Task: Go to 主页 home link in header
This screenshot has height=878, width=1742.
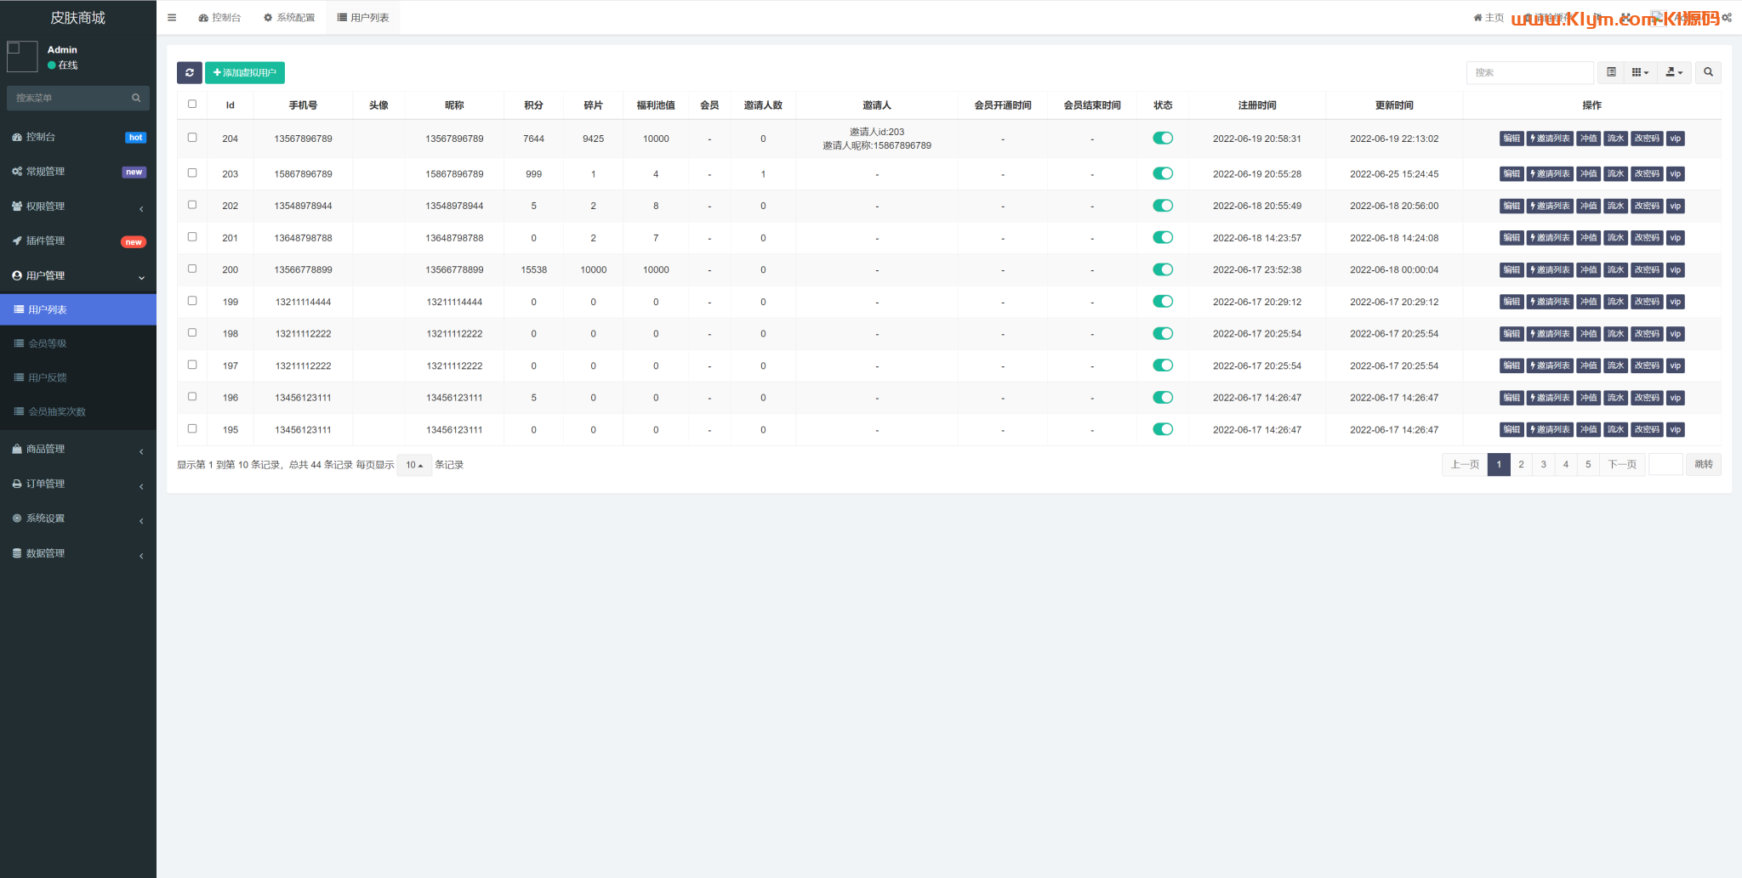Action: (x=1489, y=17)
